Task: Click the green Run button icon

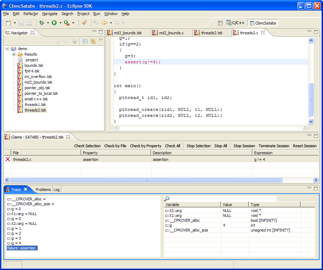Action: (x=54, y=23)
